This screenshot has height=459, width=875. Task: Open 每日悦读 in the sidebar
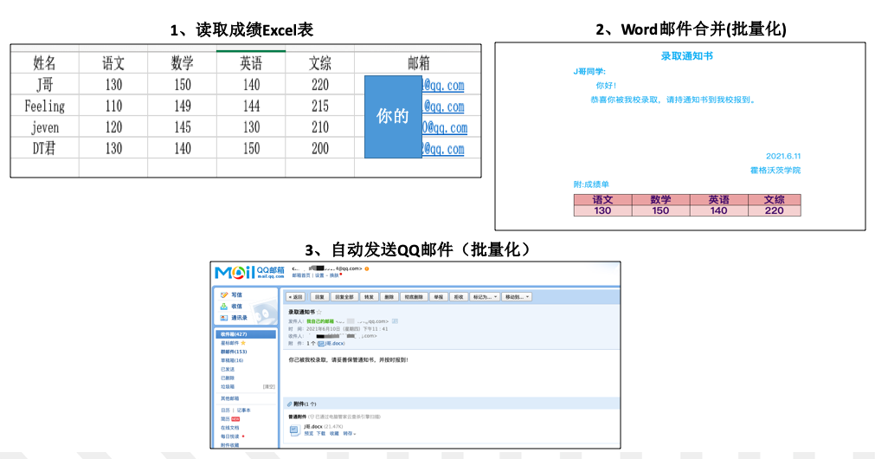click(230, 436)
